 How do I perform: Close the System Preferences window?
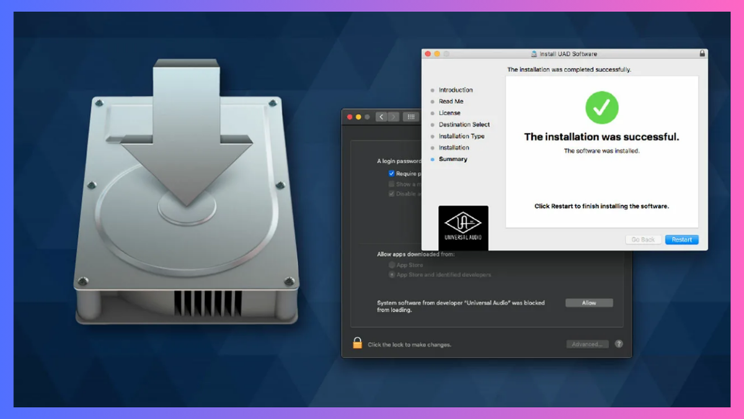[349, 117]
